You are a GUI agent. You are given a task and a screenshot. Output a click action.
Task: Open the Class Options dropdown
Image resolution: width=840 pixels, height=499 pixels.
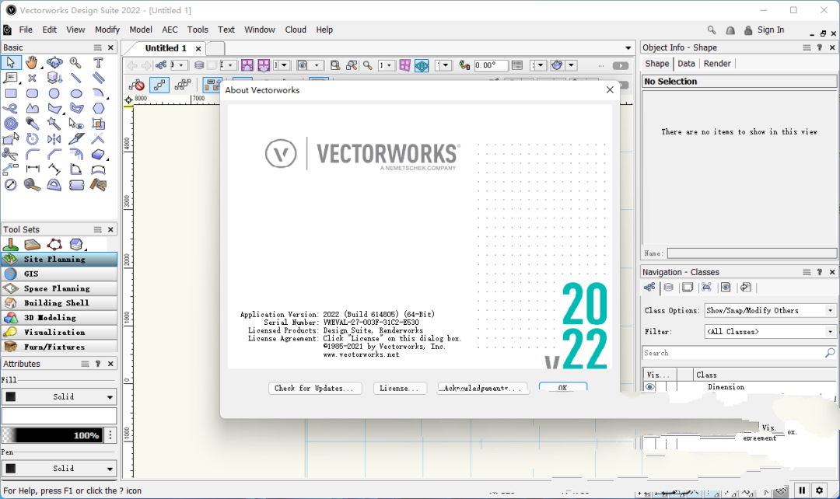(770, 311)
